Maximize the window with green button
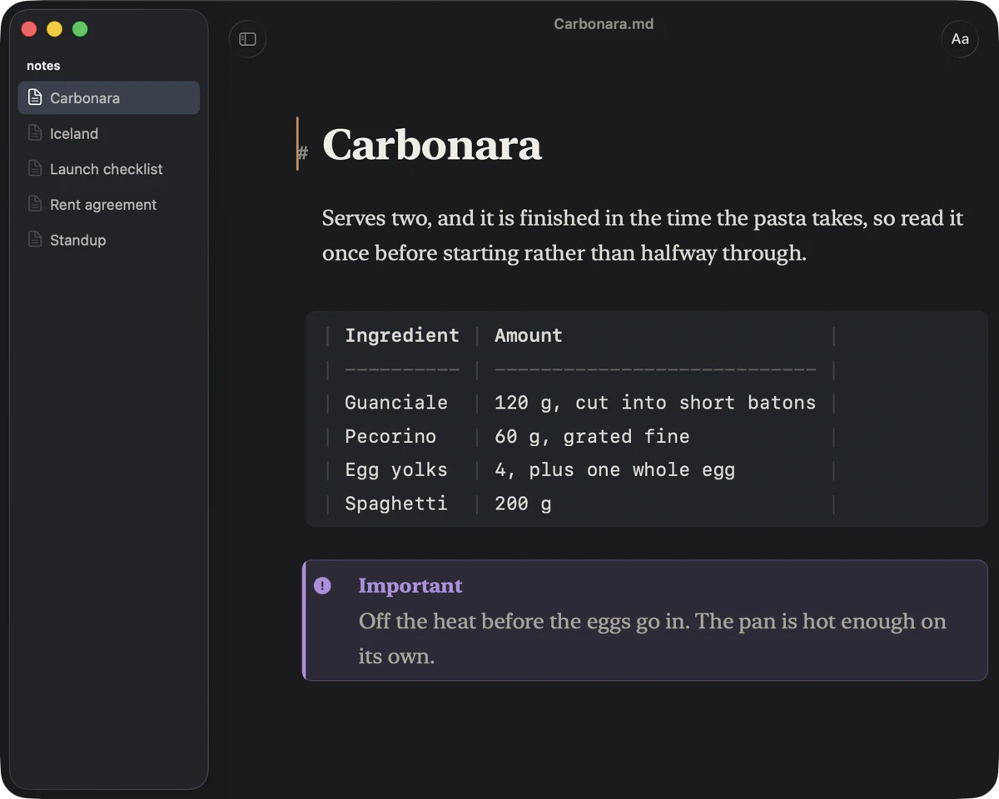Screen dimensions: 999x799 [x=80, y=29]
